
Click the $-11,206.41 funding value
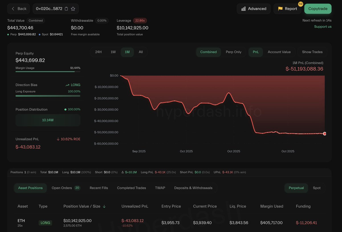306,223
